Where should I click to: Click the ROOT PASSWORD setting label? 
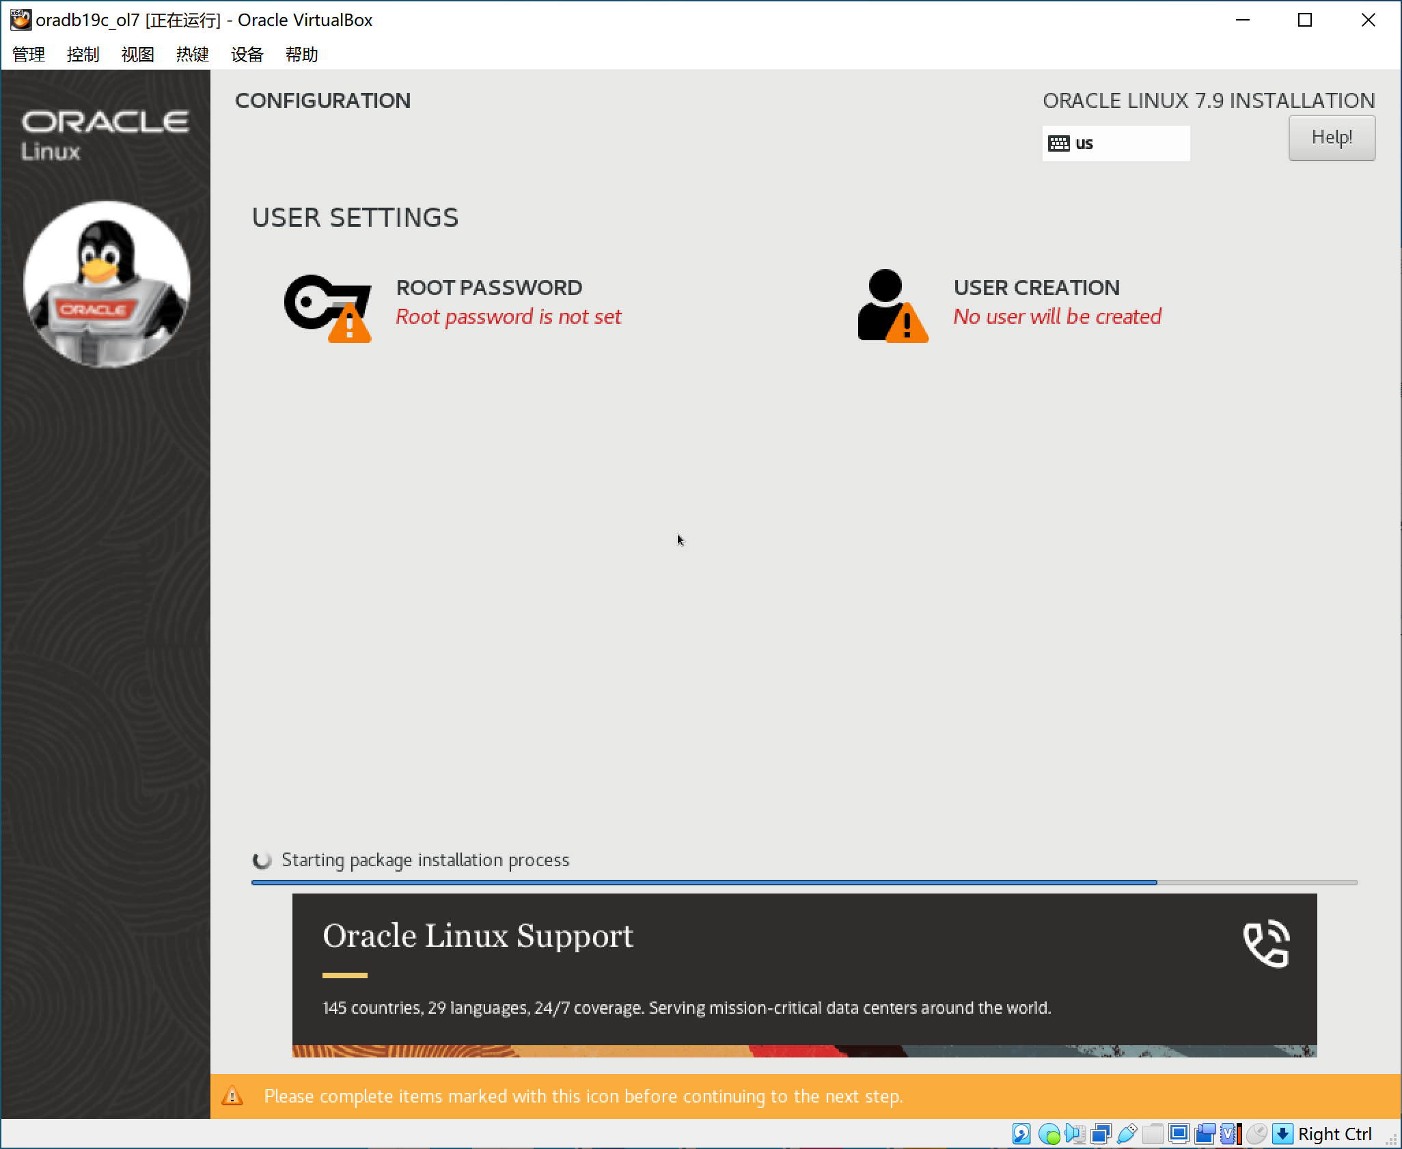[489, 288]
